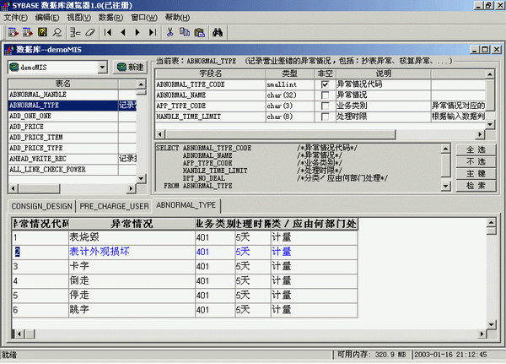Click the 全选 select all button

pyautogui.click(x=475, y=149)
